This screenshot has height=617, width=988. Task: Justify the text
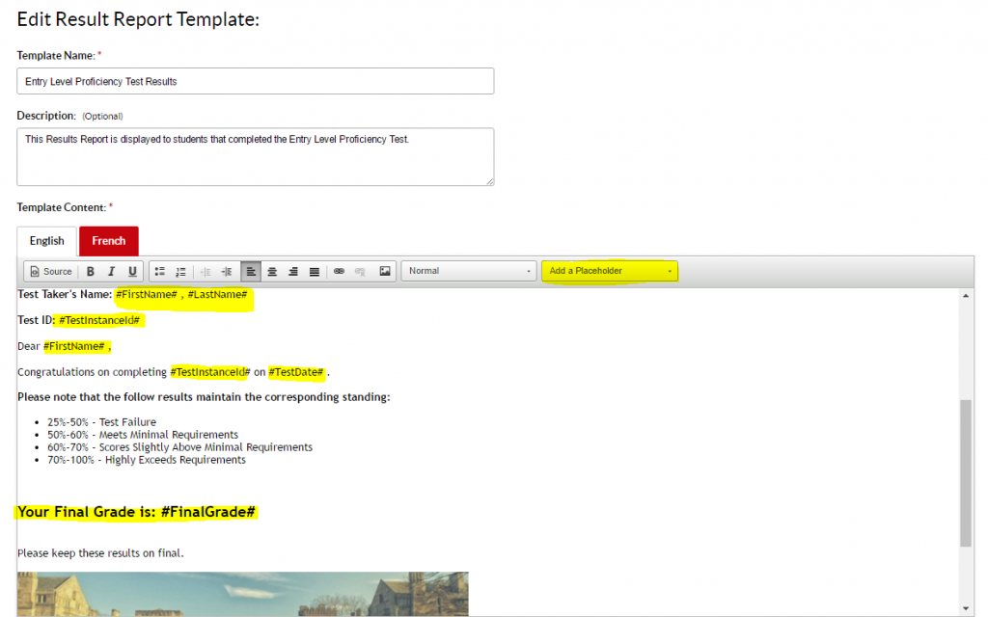coord(315,271)
